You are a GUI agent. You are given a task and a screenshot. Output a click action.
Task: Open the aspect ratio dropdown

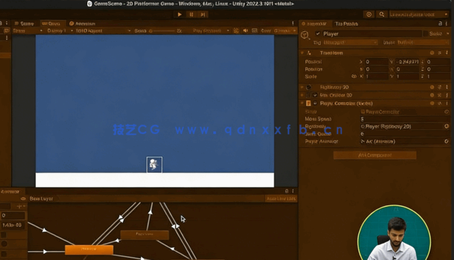(x=103, y=31)
